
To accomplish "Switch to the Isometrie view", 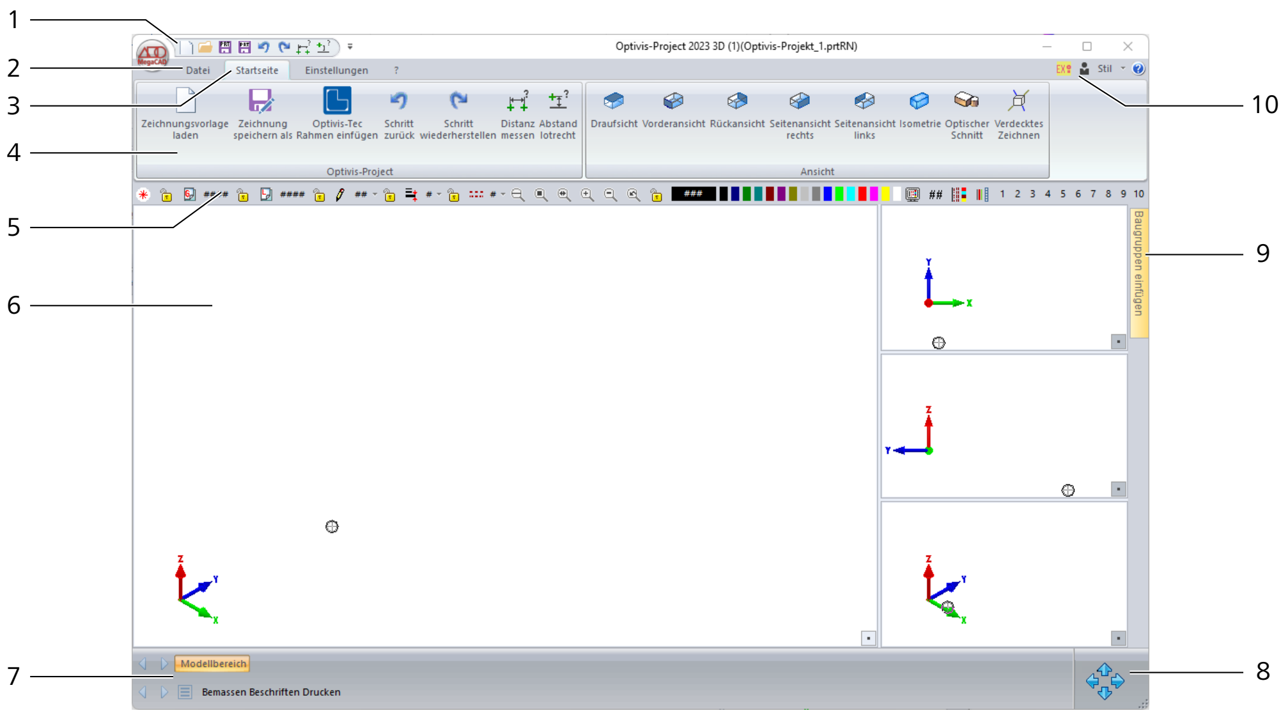I will point(919,109).
